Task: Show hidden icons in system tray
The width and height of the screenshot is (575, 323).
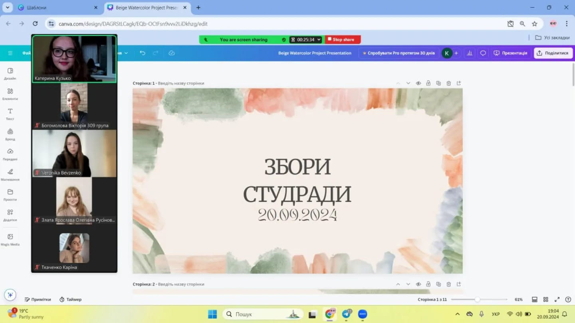Action: (x=458, y=314)
